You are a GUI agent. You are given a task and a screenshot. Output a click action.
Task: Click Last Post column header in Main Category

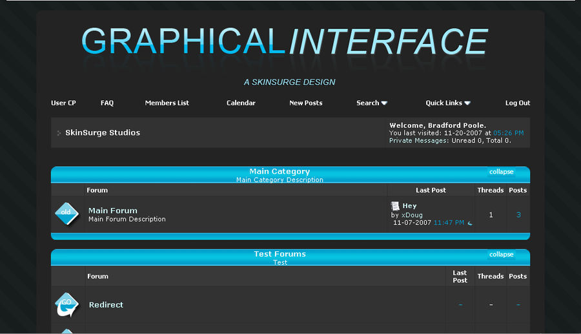(x=431, y=190)
